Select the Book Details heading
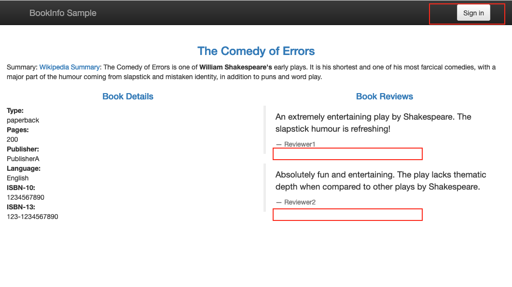Viewport: 512px width, 287px height. [x=128, y=96]
